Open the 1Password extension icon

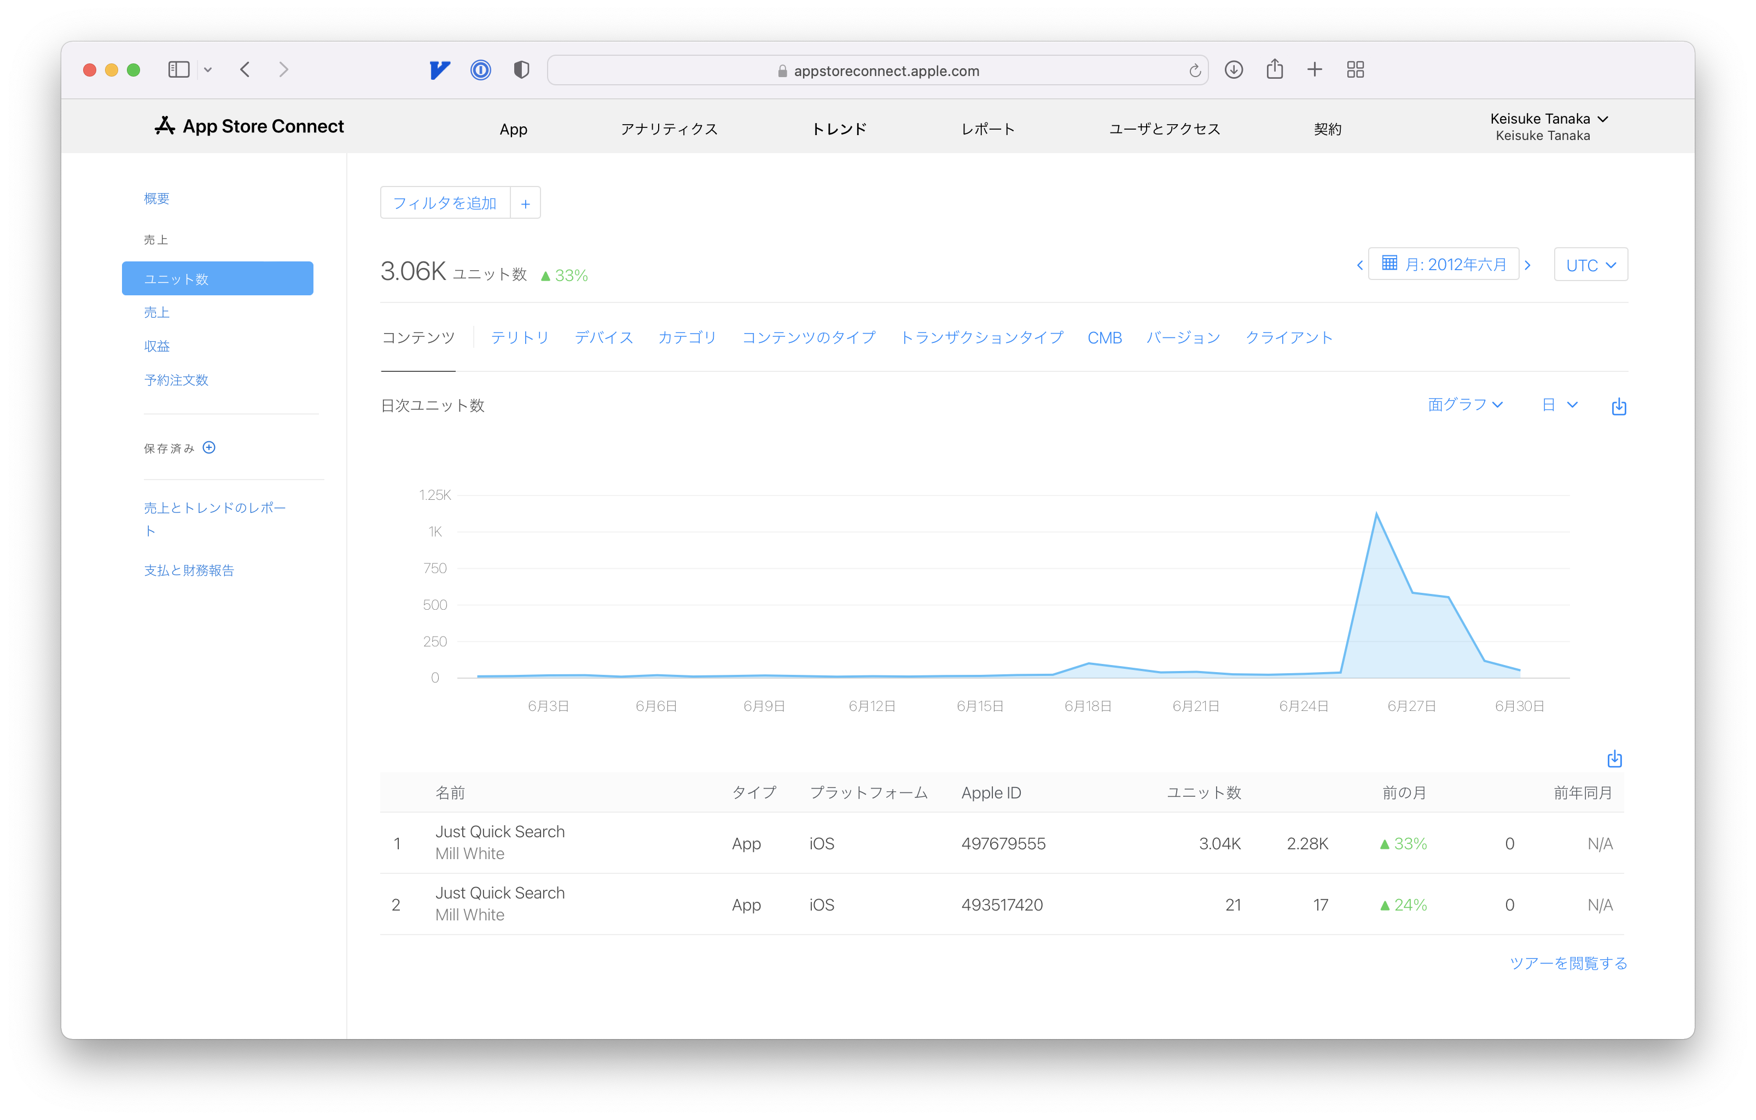point(480,70)
